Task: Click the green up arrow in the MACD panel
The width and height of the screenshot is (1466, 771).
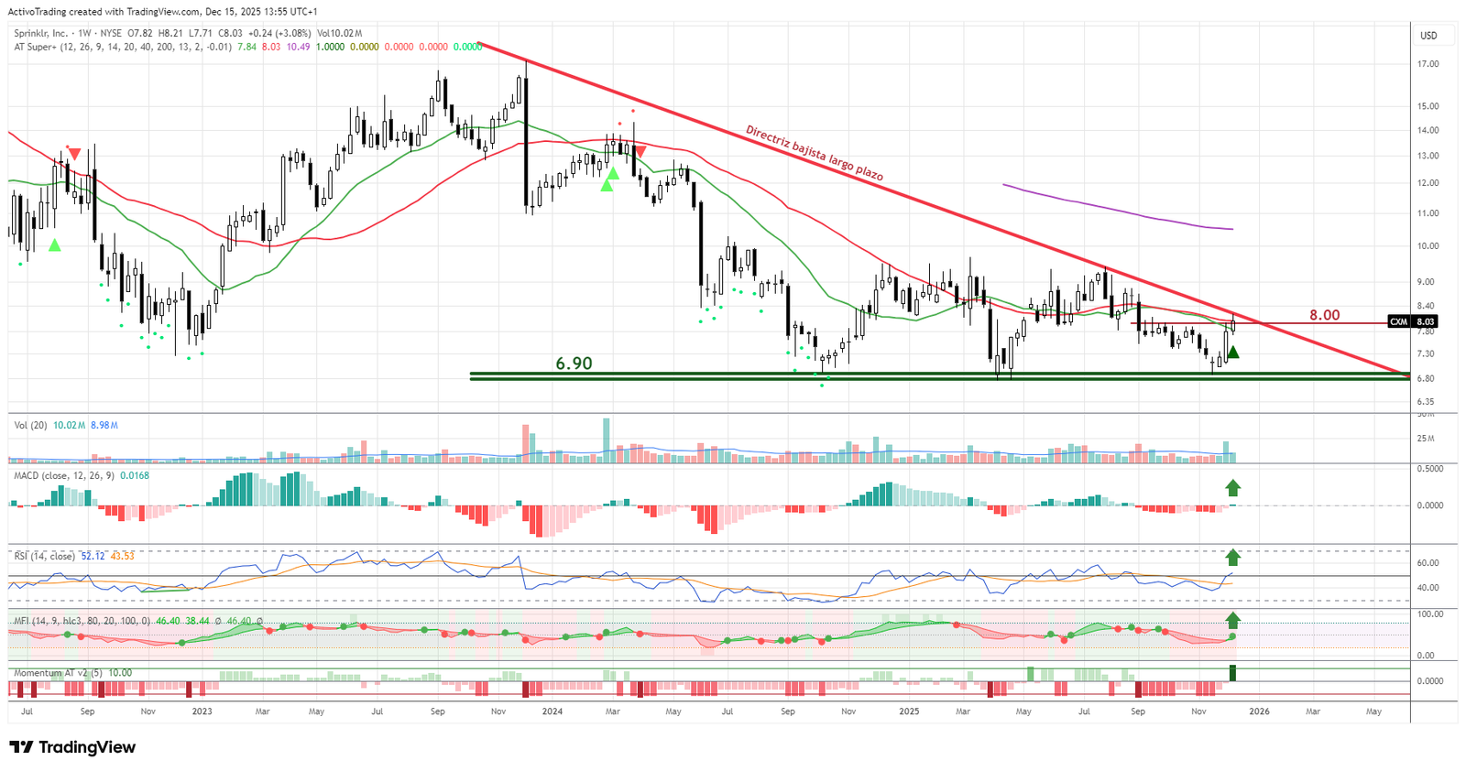Action: click(x=1233, y=487)
